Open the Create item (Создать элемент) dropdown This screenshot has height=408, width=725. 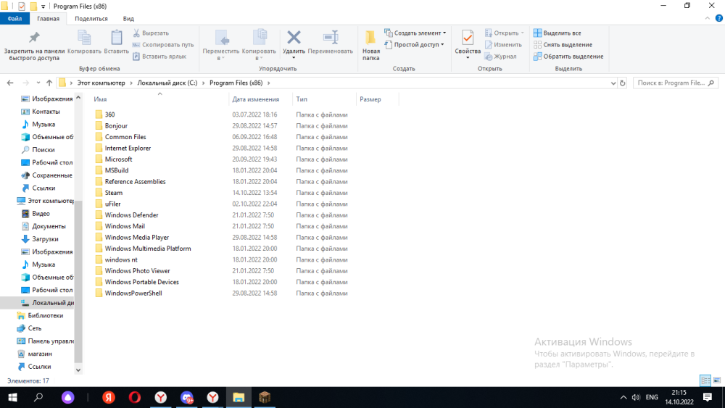pos(415,33)
